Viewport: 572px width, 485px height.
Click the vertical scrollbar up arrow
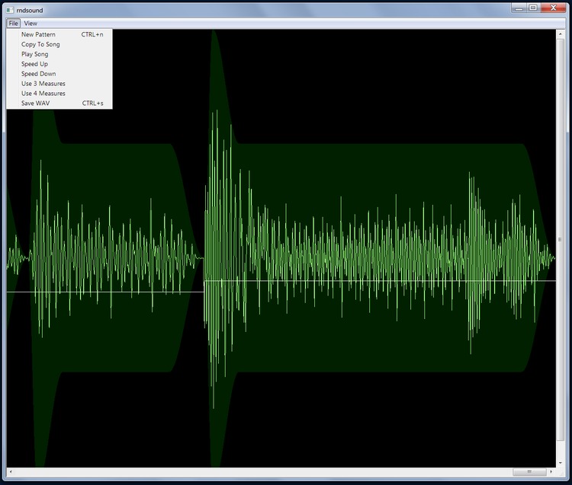click(x=561, y=33)
